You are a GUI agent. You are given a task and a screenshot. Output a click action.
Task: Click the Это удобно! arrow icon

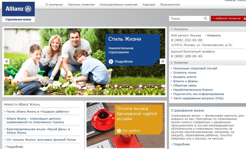(119, 130)
